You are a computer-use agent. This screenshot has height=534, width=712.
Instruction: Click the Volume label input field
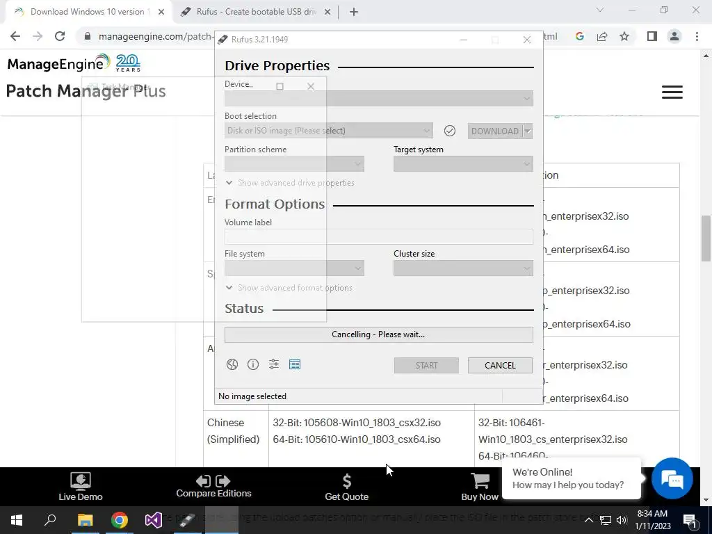[x=379, y=236]
